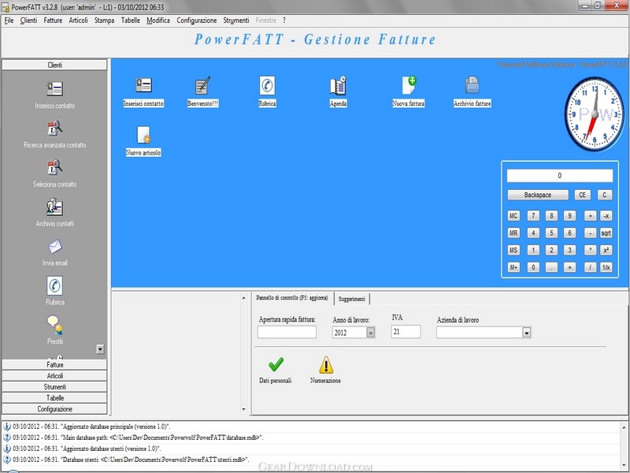Click the Apertura rapida fattura input field
Image resolution: width=630 pixels, height=473 pixels.
(287, 332)
